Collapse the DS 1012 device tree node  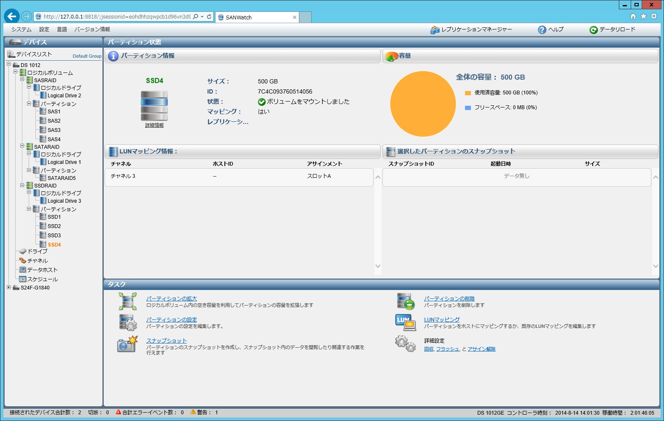pos(8,64)
